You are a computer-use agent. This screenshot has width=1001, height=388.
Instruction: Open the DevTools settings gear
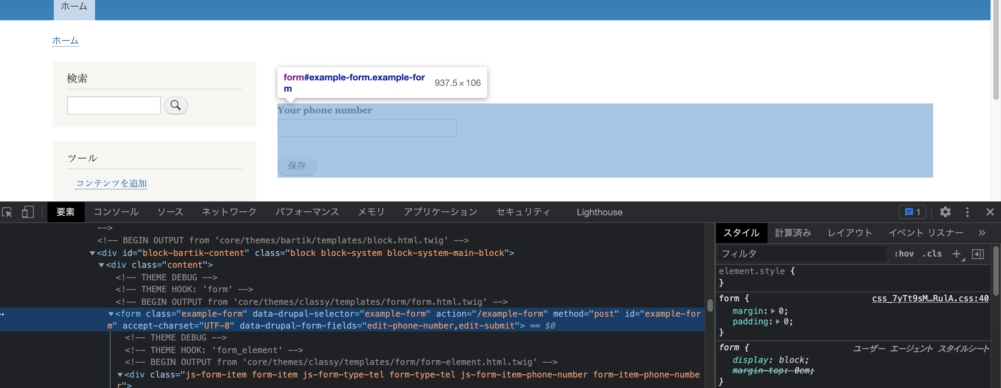(945, 212)
